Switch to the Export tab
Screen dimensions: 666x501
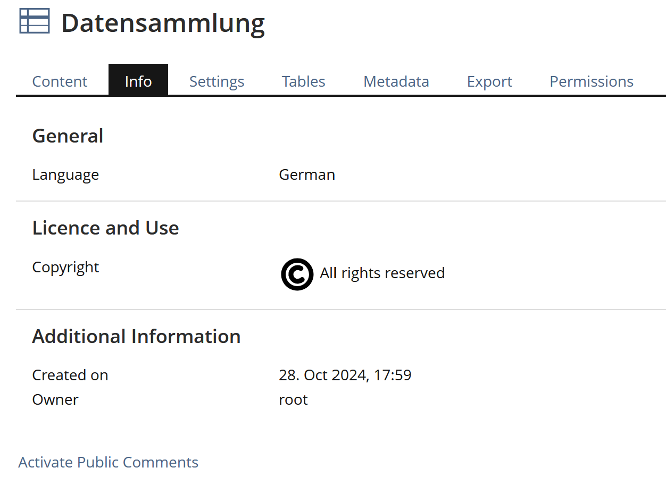pos(489,81)
